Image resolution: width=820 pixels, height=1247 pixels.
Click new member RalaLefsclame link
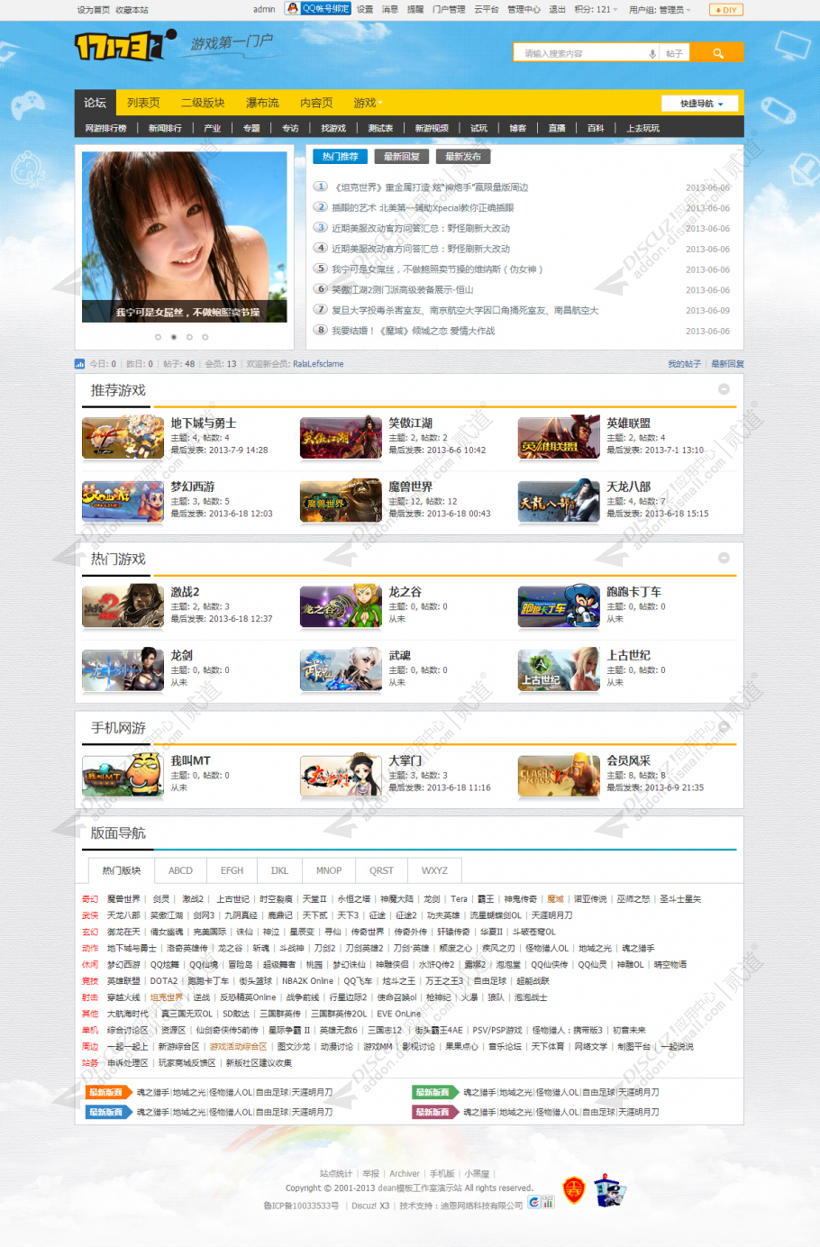[318, 364]
